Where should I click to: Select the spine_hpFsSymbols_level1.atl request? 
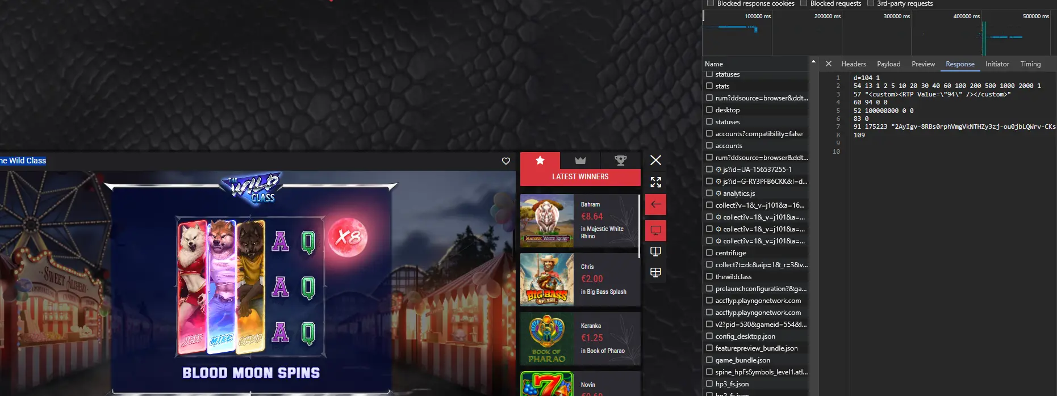tap(755, 372)
